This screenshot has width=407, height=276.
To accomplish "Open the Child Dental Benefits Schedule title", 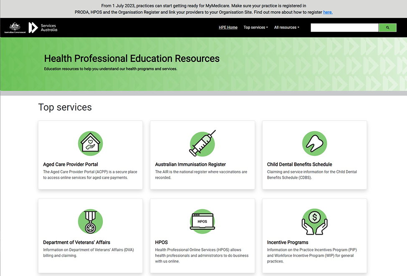I will [300, 165].
